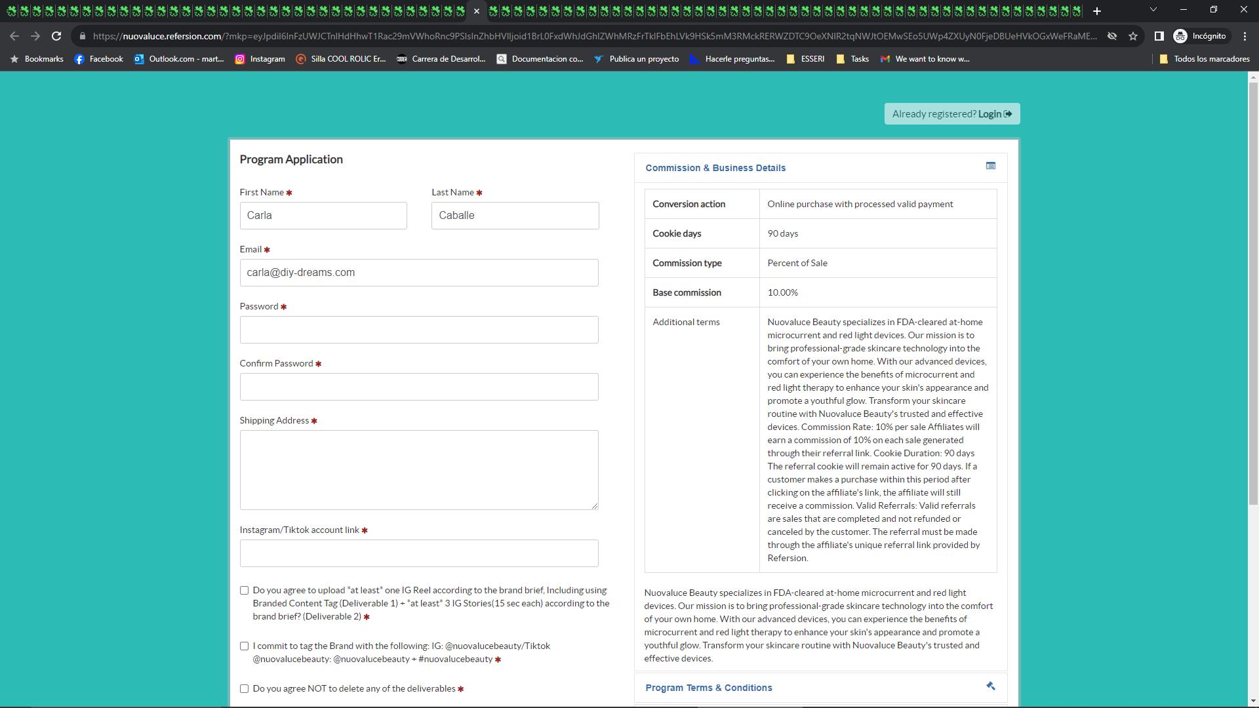
Task: Click the First Name field
Action: point(323,216)
